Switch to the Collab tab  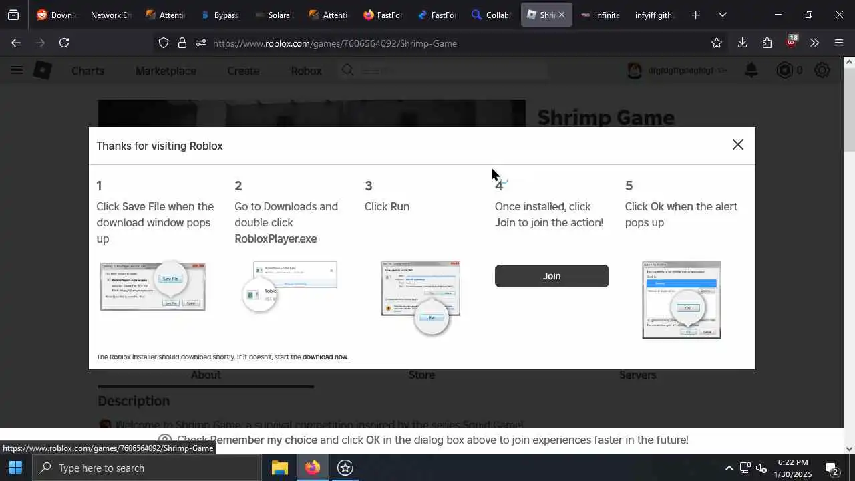(491, 15)
